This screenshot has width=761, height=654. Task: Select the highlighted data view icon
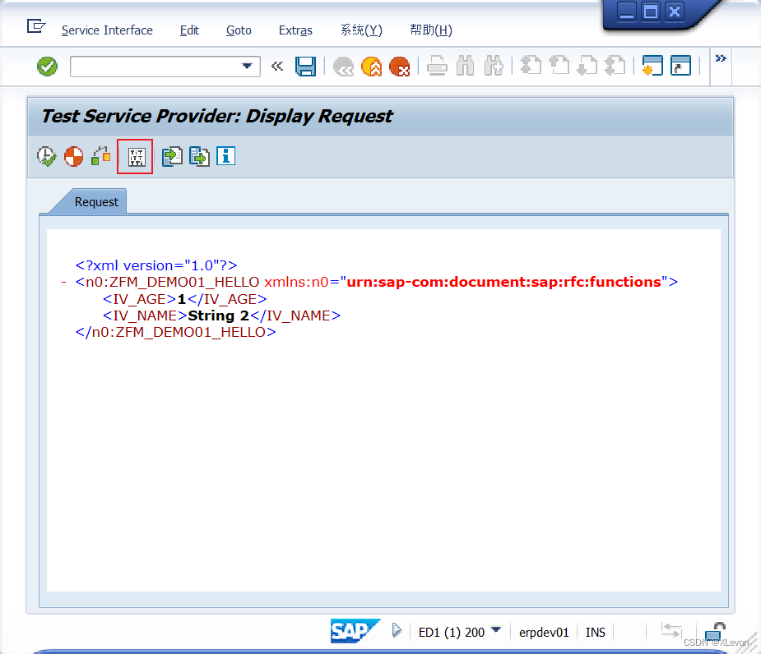pyautogui.click(x=134, y=156)
